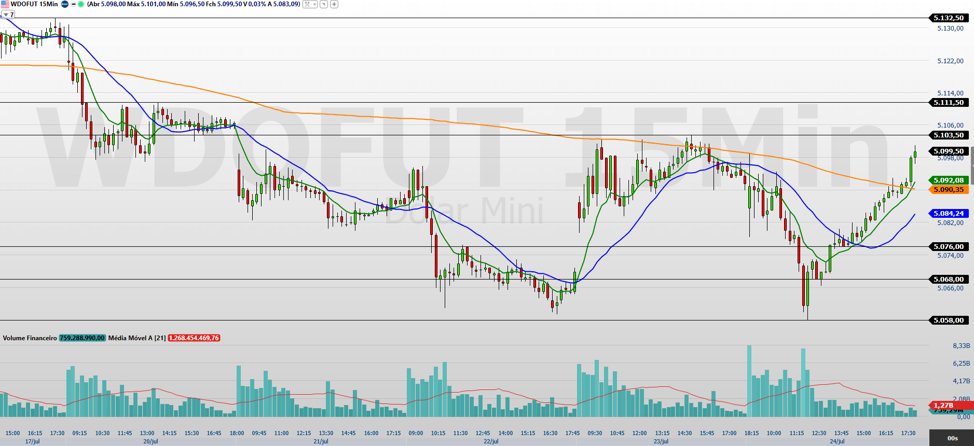Click the orange moving average tag 5.090,35
The image size is (974, 446).
948,189
